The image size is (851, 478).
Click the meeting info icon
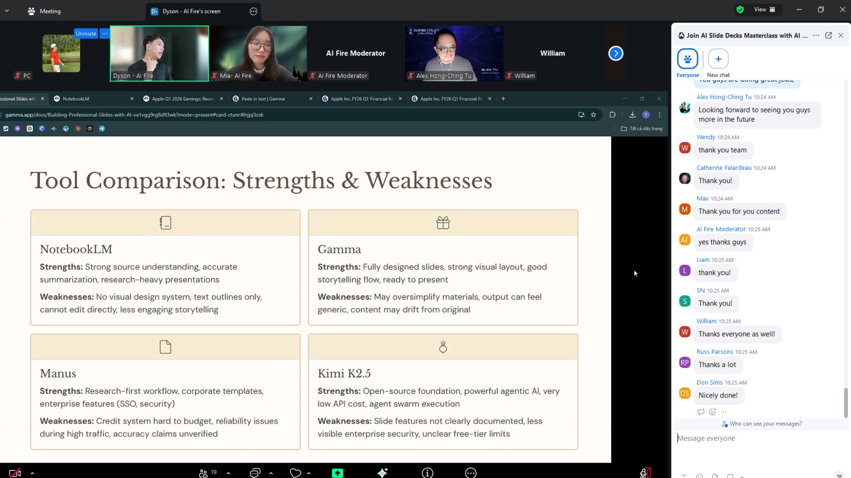click(427, 473)
